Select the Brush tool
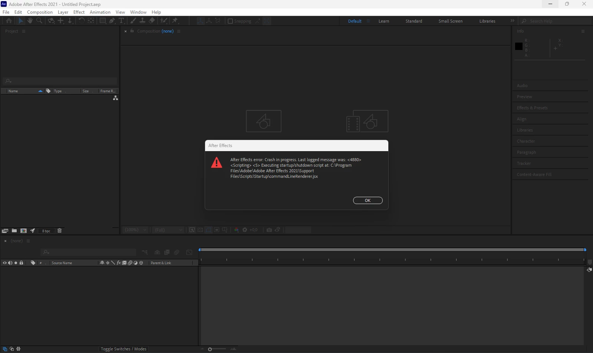Screen dimensions: 593x353 click(x=133, y=21)
